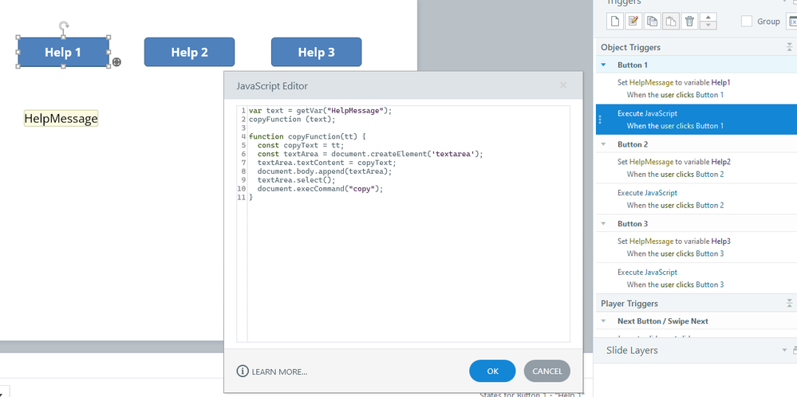
Task: Open the manage variables (x) icon
Action: coord(792,22)
